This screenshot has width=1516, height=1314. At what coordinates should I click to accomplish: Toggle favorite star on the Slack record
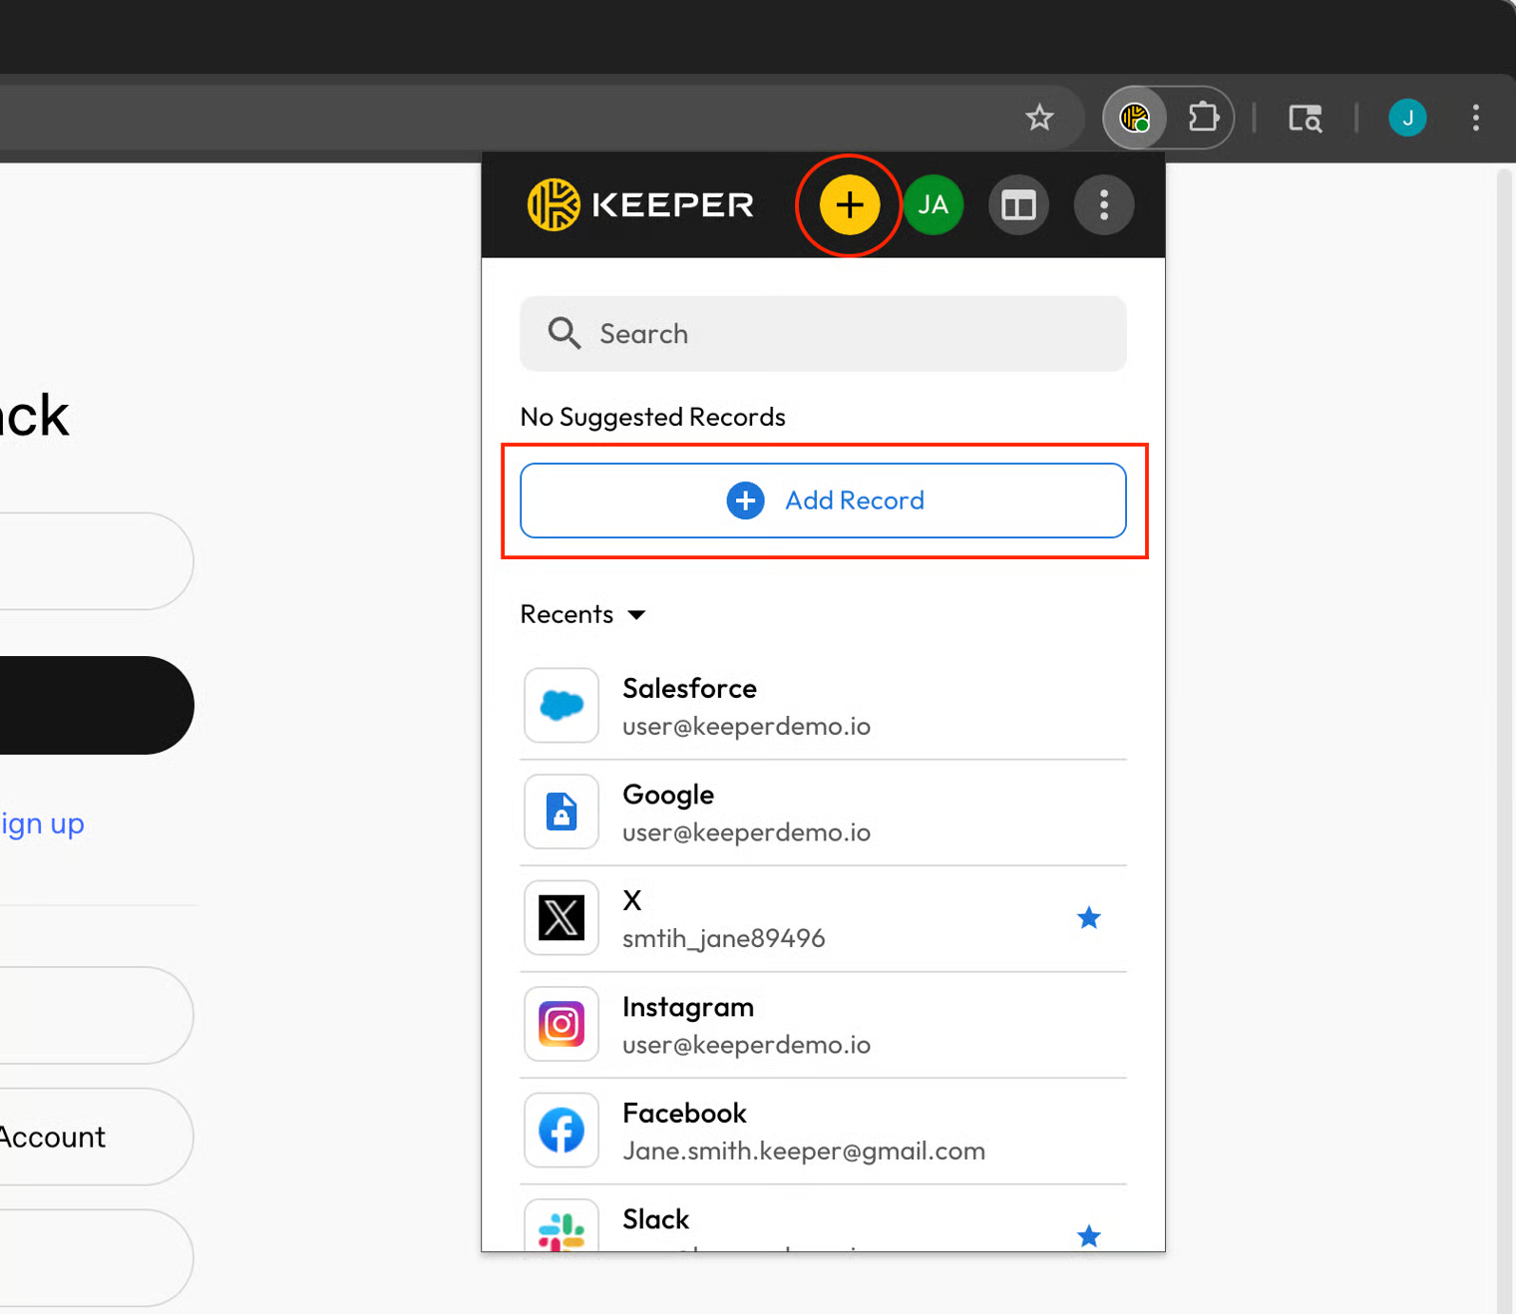coord(1088,1235)
